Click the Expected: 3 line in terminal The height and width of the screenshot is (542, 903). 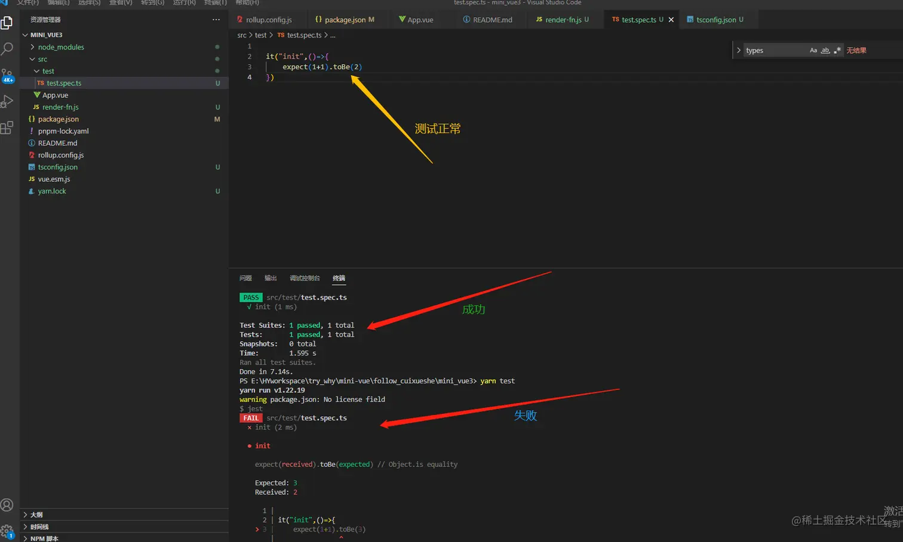(276, 483)
